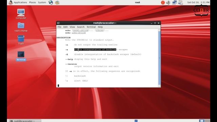The height and width of the screenshot is (122, 217).
Task: Click the terminal scrollbar up arrow
Action: [159, 30]
